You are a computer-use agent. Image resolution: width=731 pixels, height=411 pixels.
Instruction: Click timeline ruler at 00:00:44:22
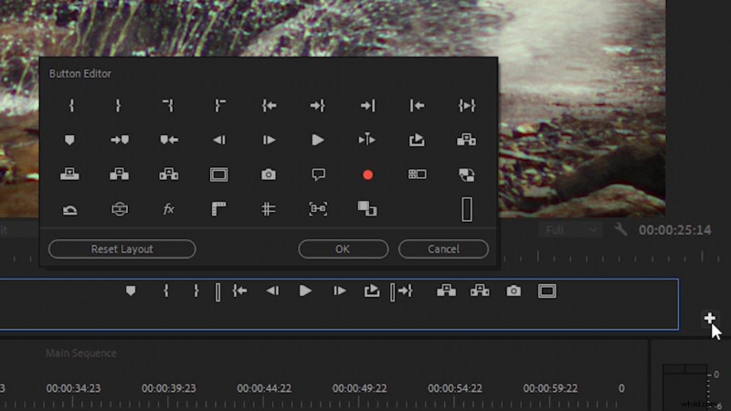point(264,388)
